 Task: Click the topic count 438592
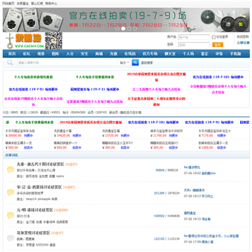click(159, 216)
